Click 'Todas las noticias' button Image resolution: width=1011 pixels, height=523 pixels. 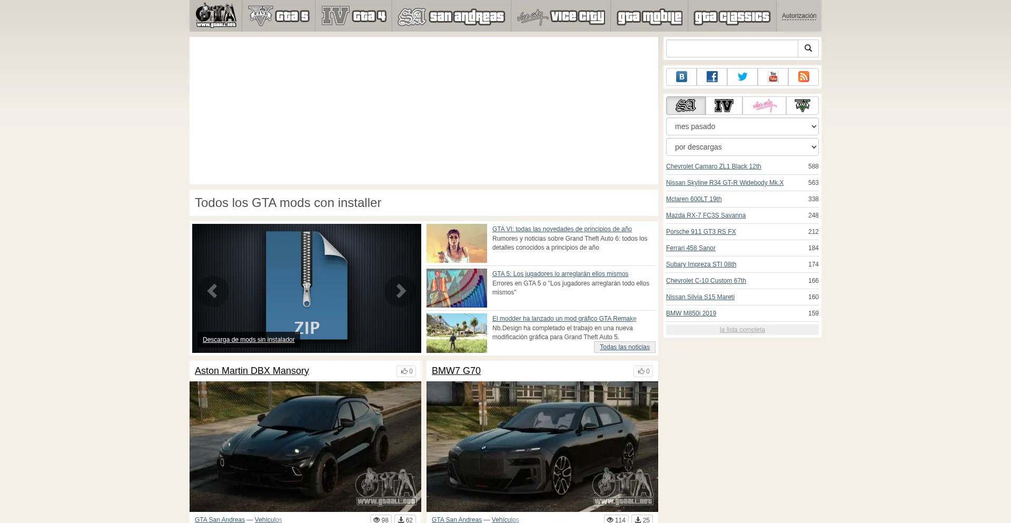pos(625,347)
